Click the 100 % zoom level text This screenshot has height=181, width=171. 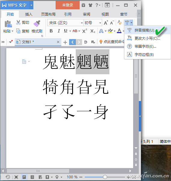tap(72, 177)
